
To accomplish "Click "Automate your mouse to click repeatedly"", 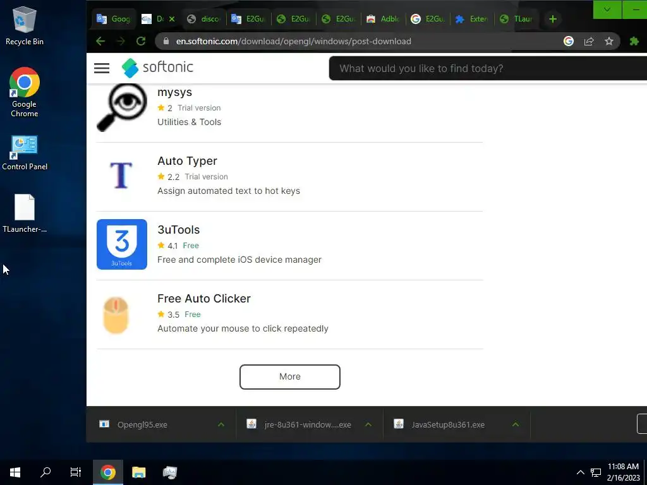I will pos(243,328).
